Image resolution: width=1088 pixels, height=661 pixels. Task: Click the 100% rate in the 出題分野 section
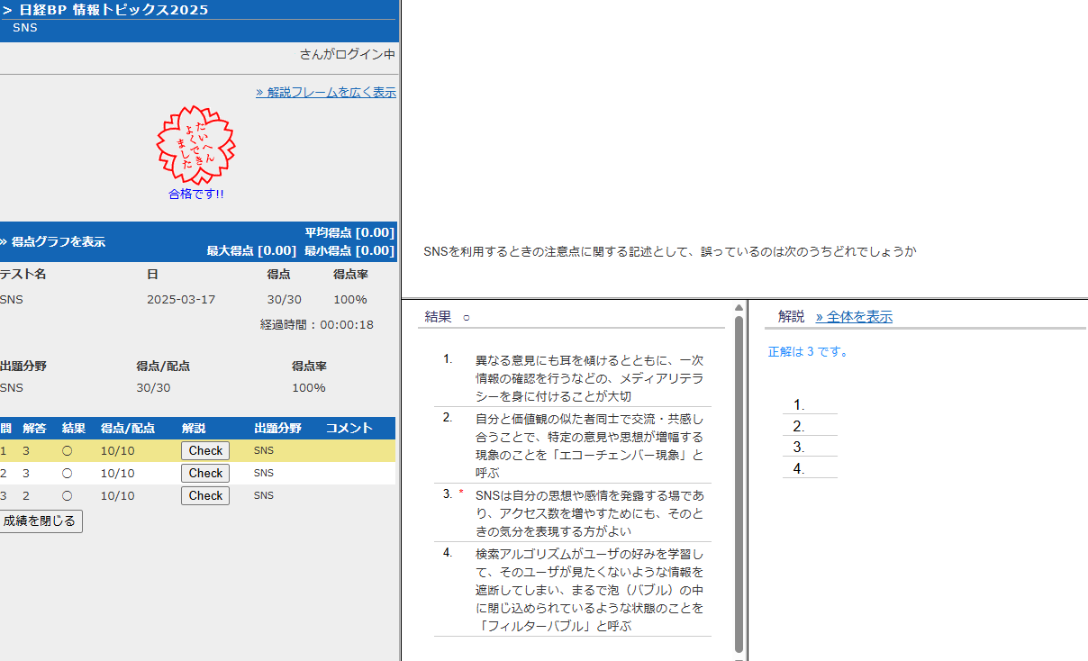309,388
